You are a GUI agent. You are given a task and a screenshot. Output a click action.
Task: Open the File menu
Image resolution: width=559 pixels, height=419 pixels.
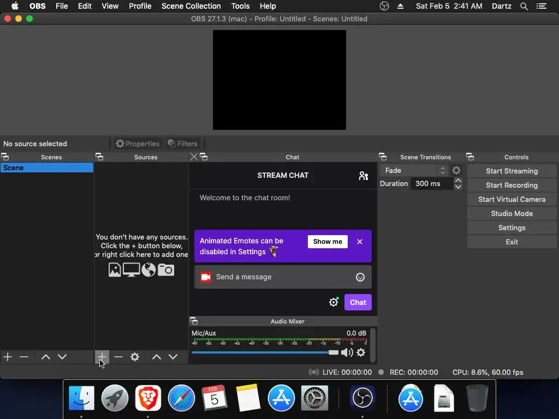tap(62, 6)
